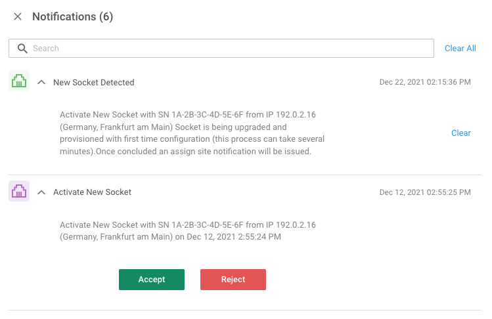
Task: Collapse the Activate New Socket notification
Action: [x=41, y=192]
